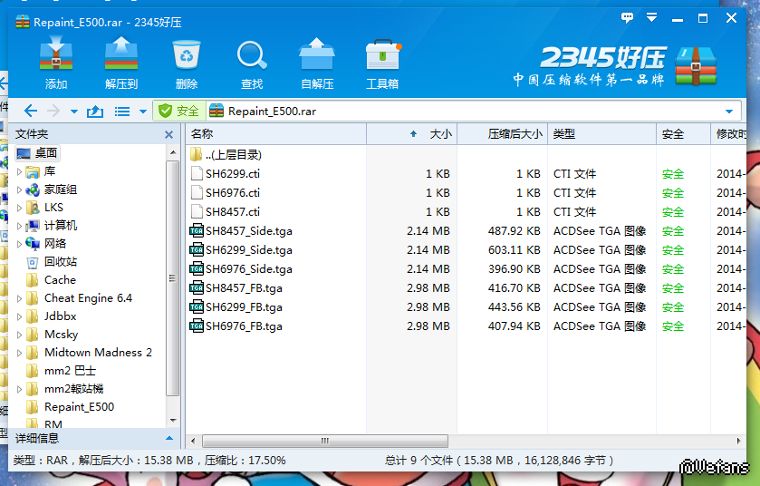Image resolution: width=760 pixels, height=486 pixels.
Task: Expand the 家庭组 tree node
Action: click(19, 190)
